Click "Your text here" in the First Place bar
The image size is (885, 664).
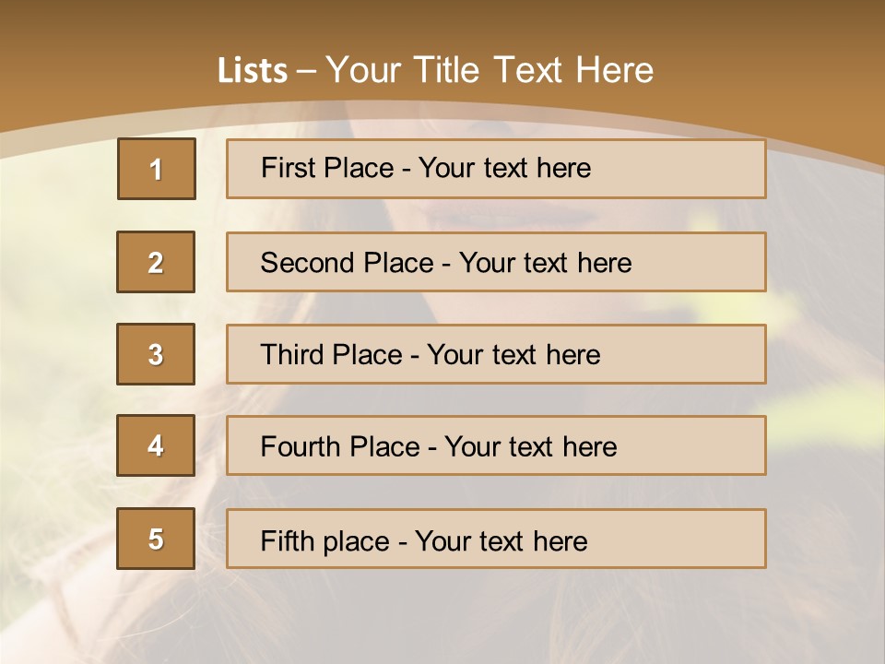click(x=504, y=168)
